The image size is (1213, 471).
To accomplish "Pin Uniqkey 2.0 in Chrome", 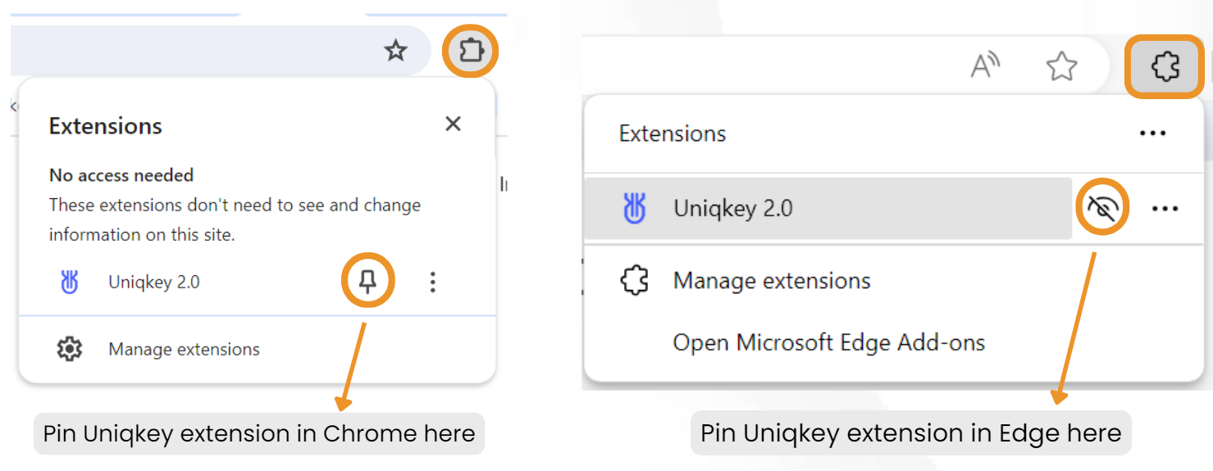I will [x=368, y=282].
